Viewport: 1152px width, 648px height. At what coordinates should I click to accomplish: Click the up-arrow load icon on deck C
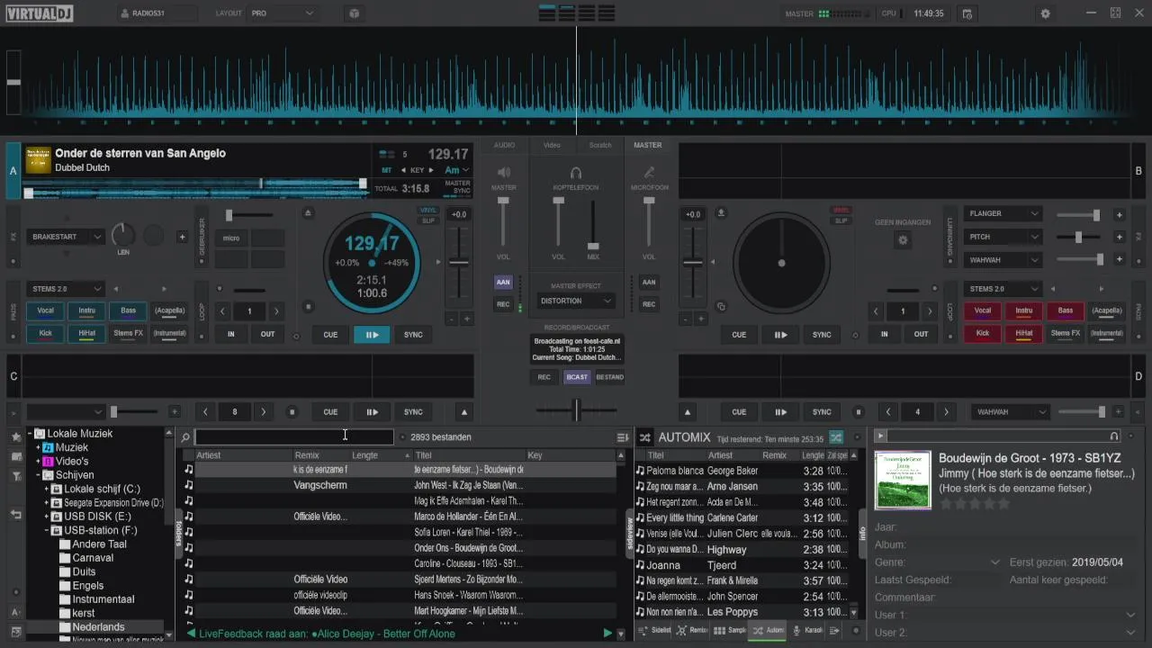pos(464,412)
